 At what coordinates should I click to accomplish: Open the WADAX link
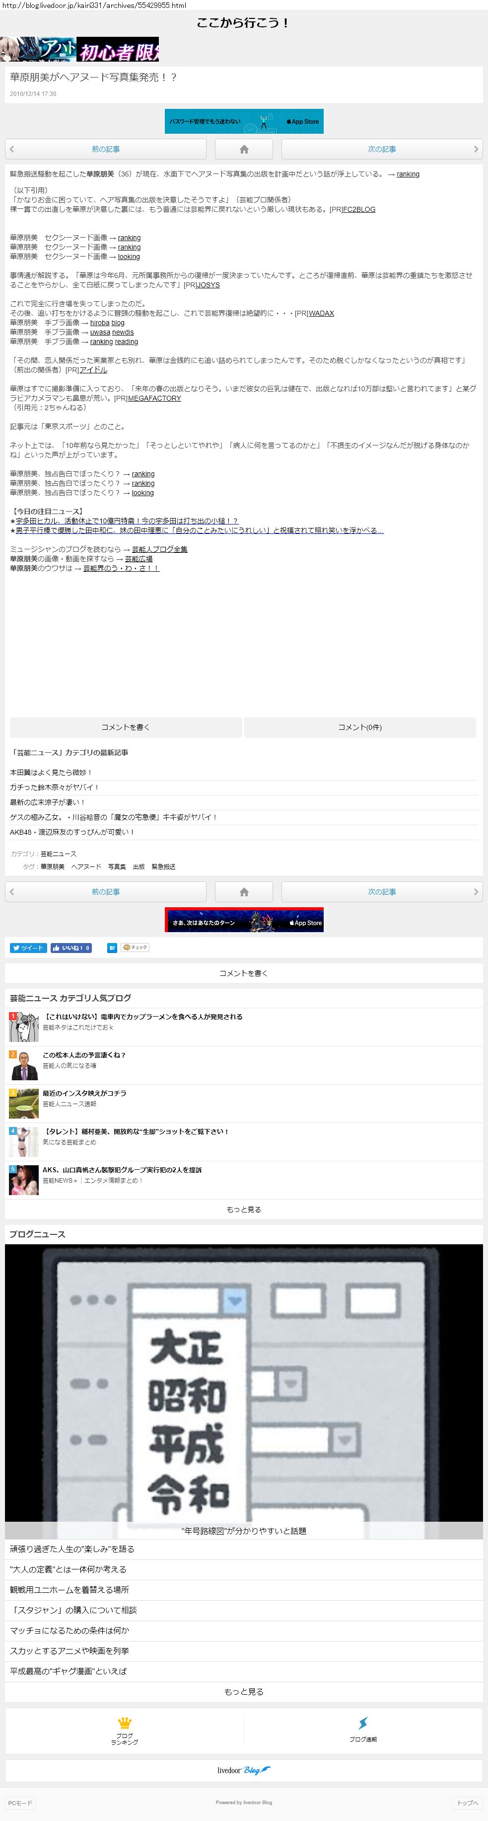[x=321, y=313]
